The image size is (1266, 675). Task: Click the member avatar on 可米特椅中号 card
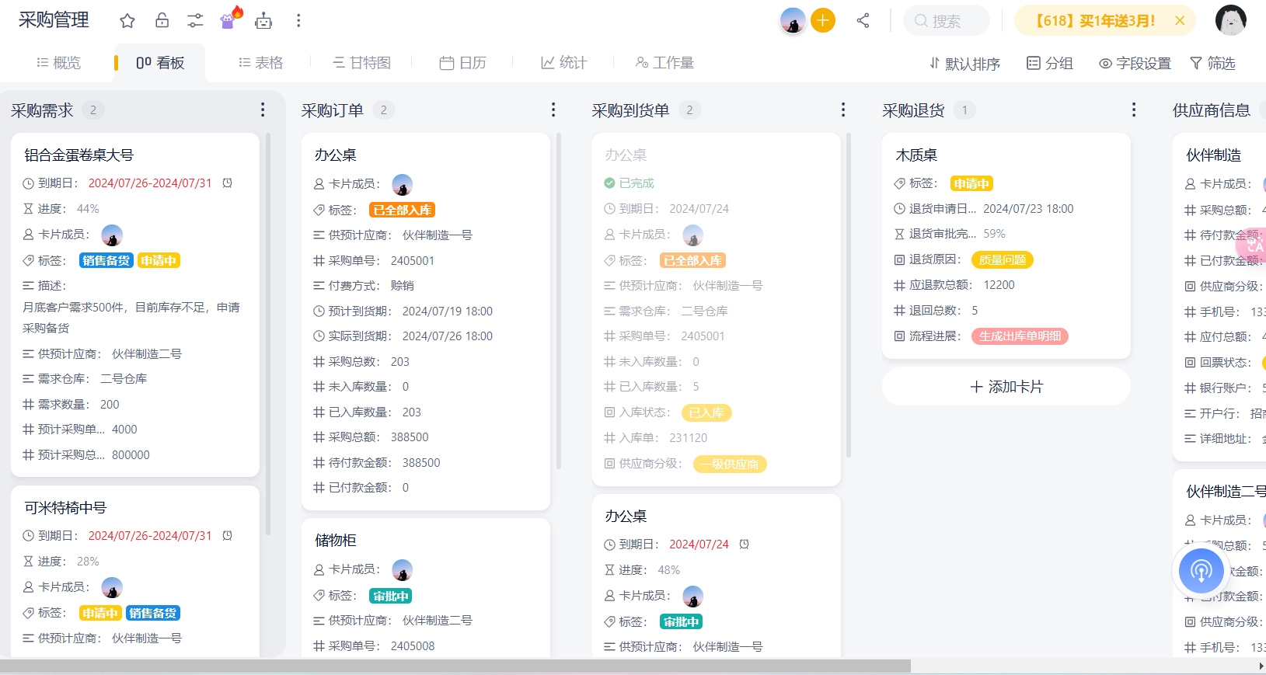(112, 587)
